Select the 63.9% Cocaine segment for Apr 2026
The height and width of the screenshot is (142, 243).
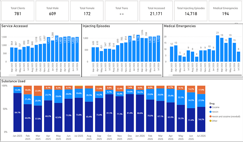[170, 117]
